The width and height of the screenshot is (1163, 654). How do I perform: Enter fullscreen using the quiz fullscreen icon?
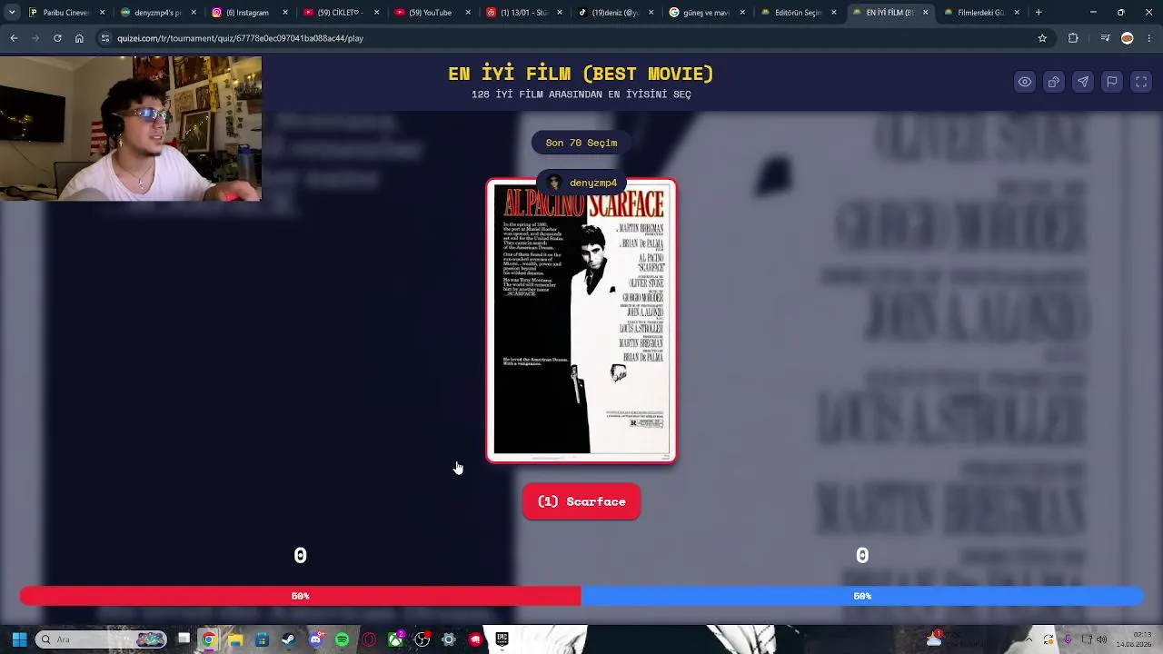1141,82
